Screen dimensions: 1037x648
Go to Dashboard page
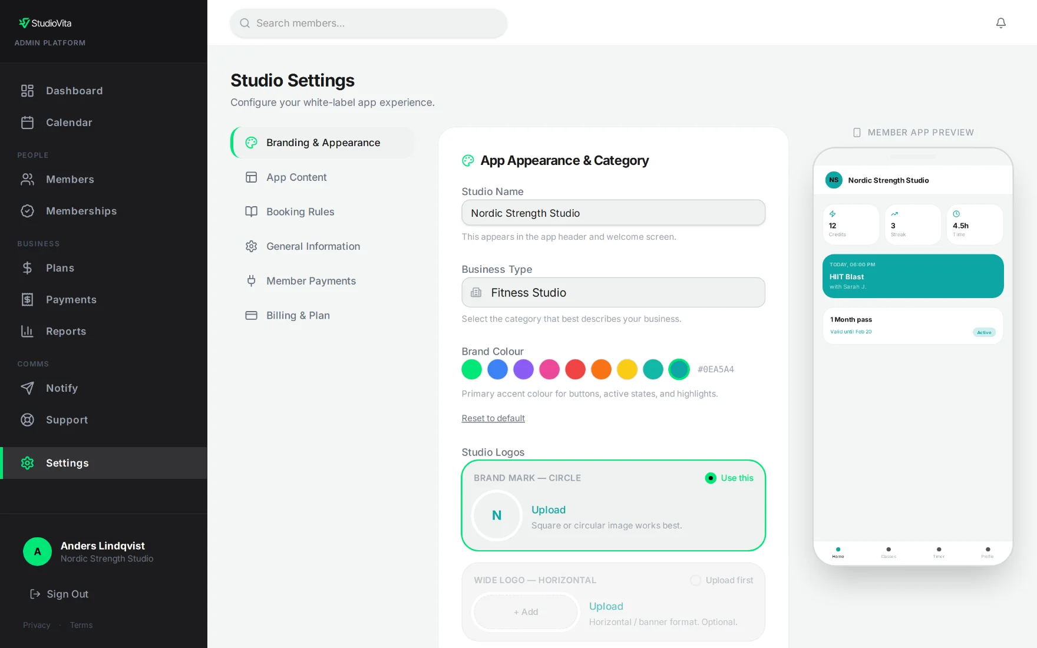(104, 91)
